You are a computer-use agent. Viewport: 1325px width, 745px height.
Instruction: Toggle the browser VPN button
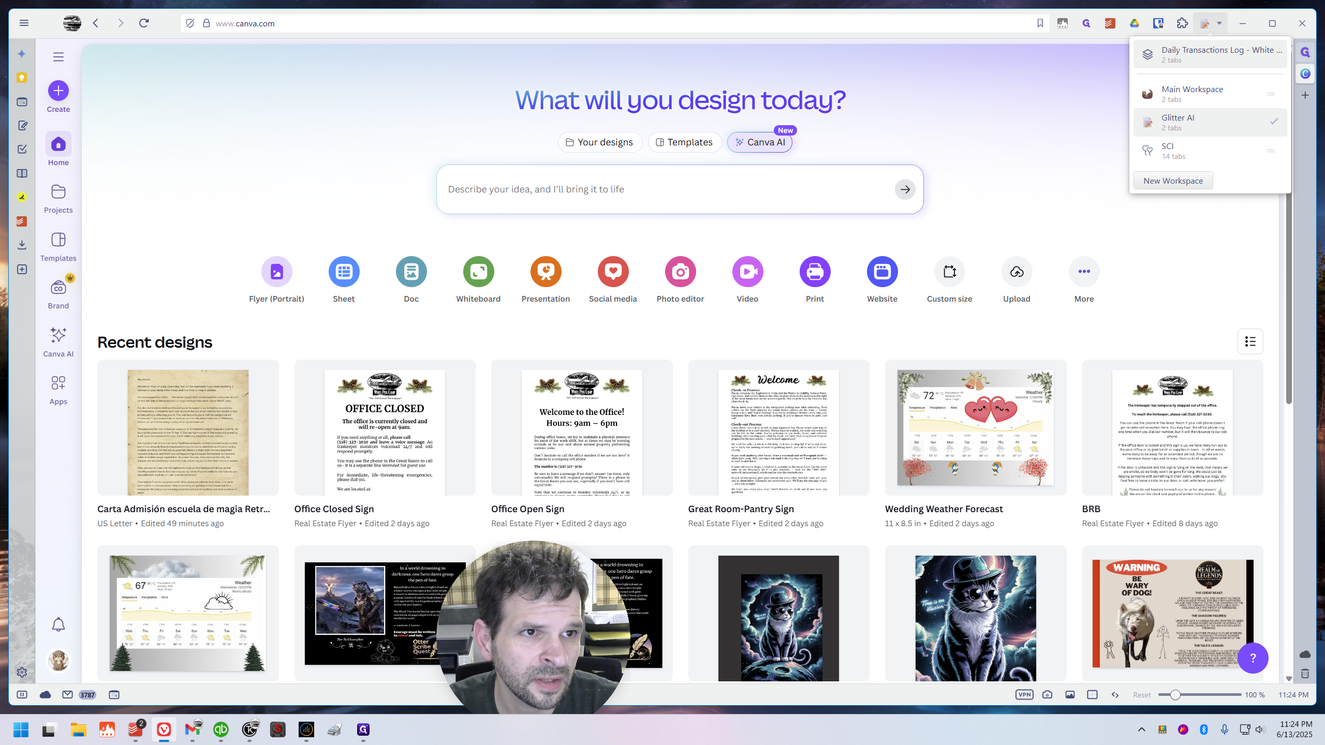point(1024,695)
